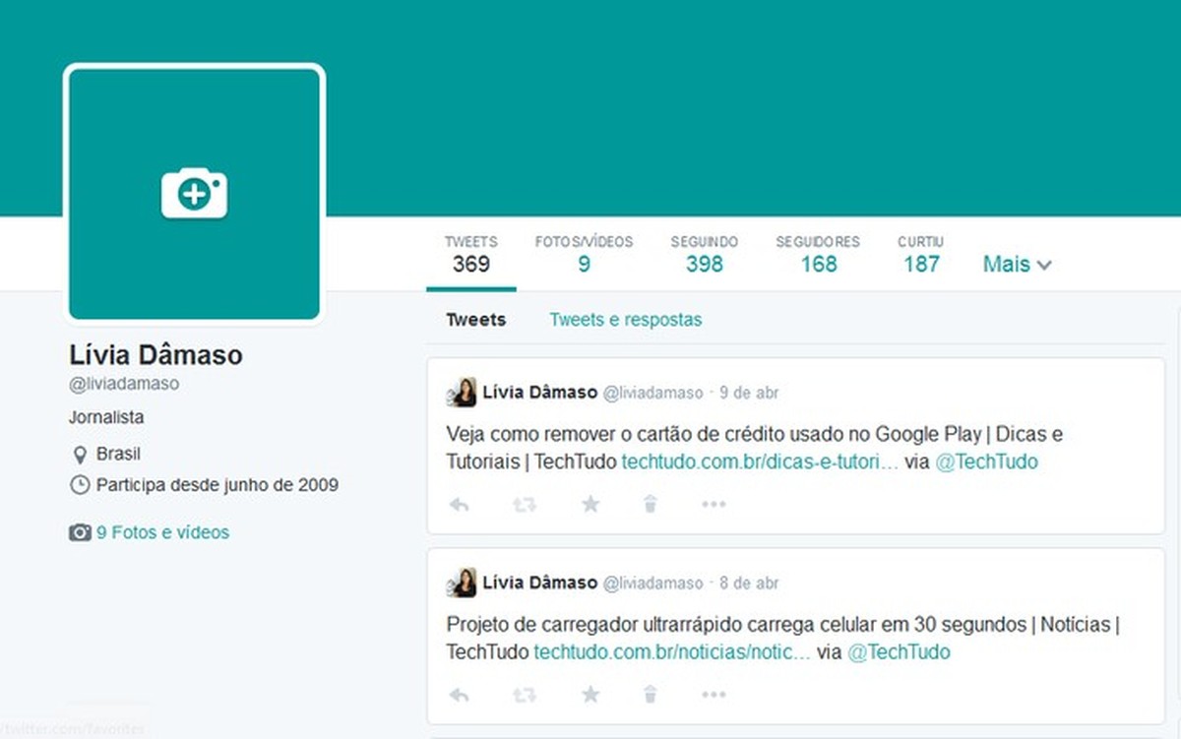Click the location pin icon next to Brasil

(x=80, y=454)
